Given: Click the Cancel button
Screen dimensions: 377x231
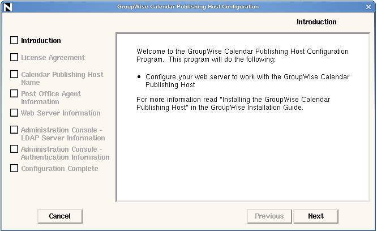Looking at the screenshot, I should [60, 216].
